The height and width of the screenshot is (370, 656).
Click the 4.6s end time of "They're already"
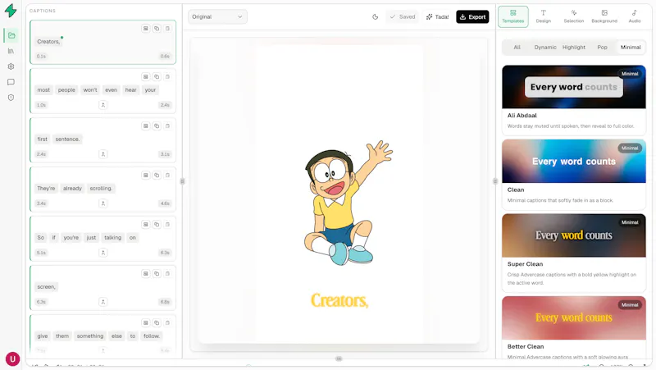click(165, 203)
